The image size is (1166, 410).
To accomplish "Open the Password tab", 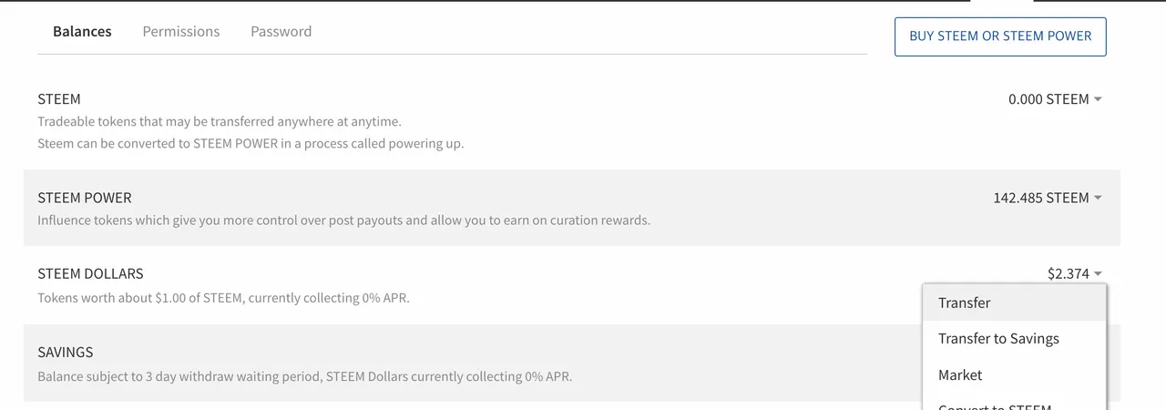I will 281,31.
